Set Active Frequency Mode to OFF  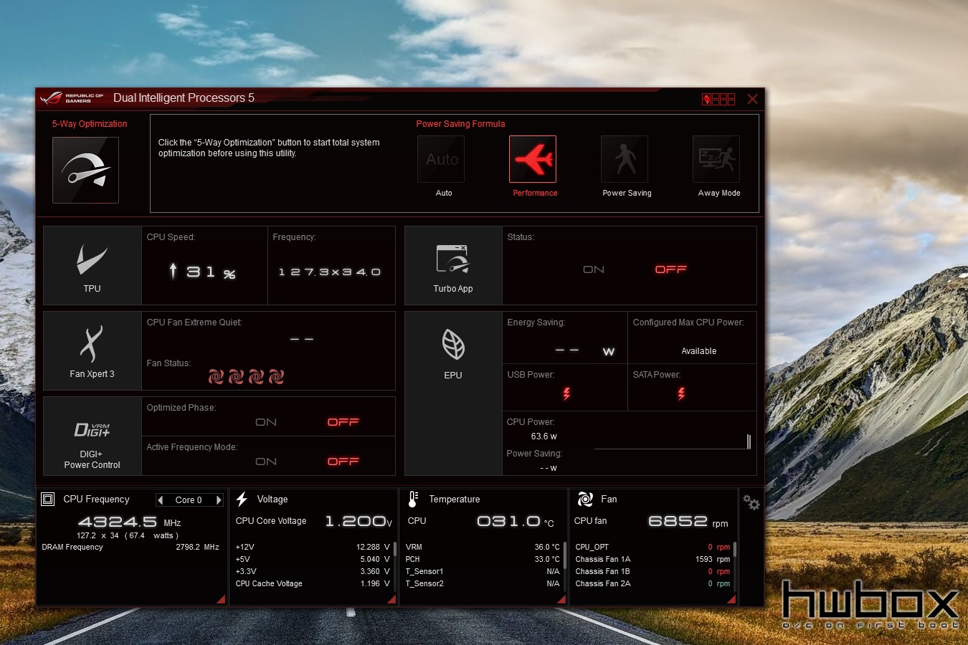[x=343, y=462]
